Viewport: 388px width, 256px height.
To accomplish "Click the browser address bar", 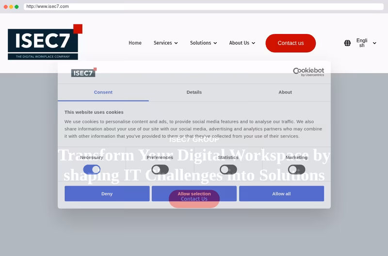I will pyautogui.click(x=203, y=6).
